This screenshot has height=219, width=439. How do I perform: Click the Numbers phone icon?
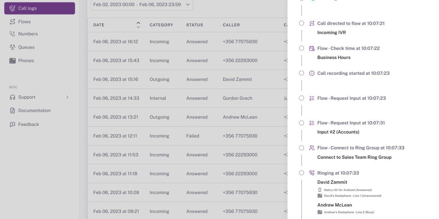tap(12, 34)
